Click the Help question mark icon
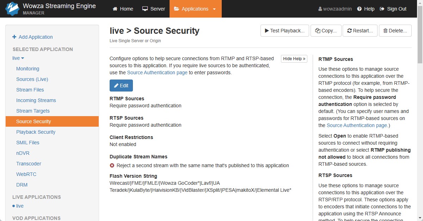 click(x=359, y=9)
